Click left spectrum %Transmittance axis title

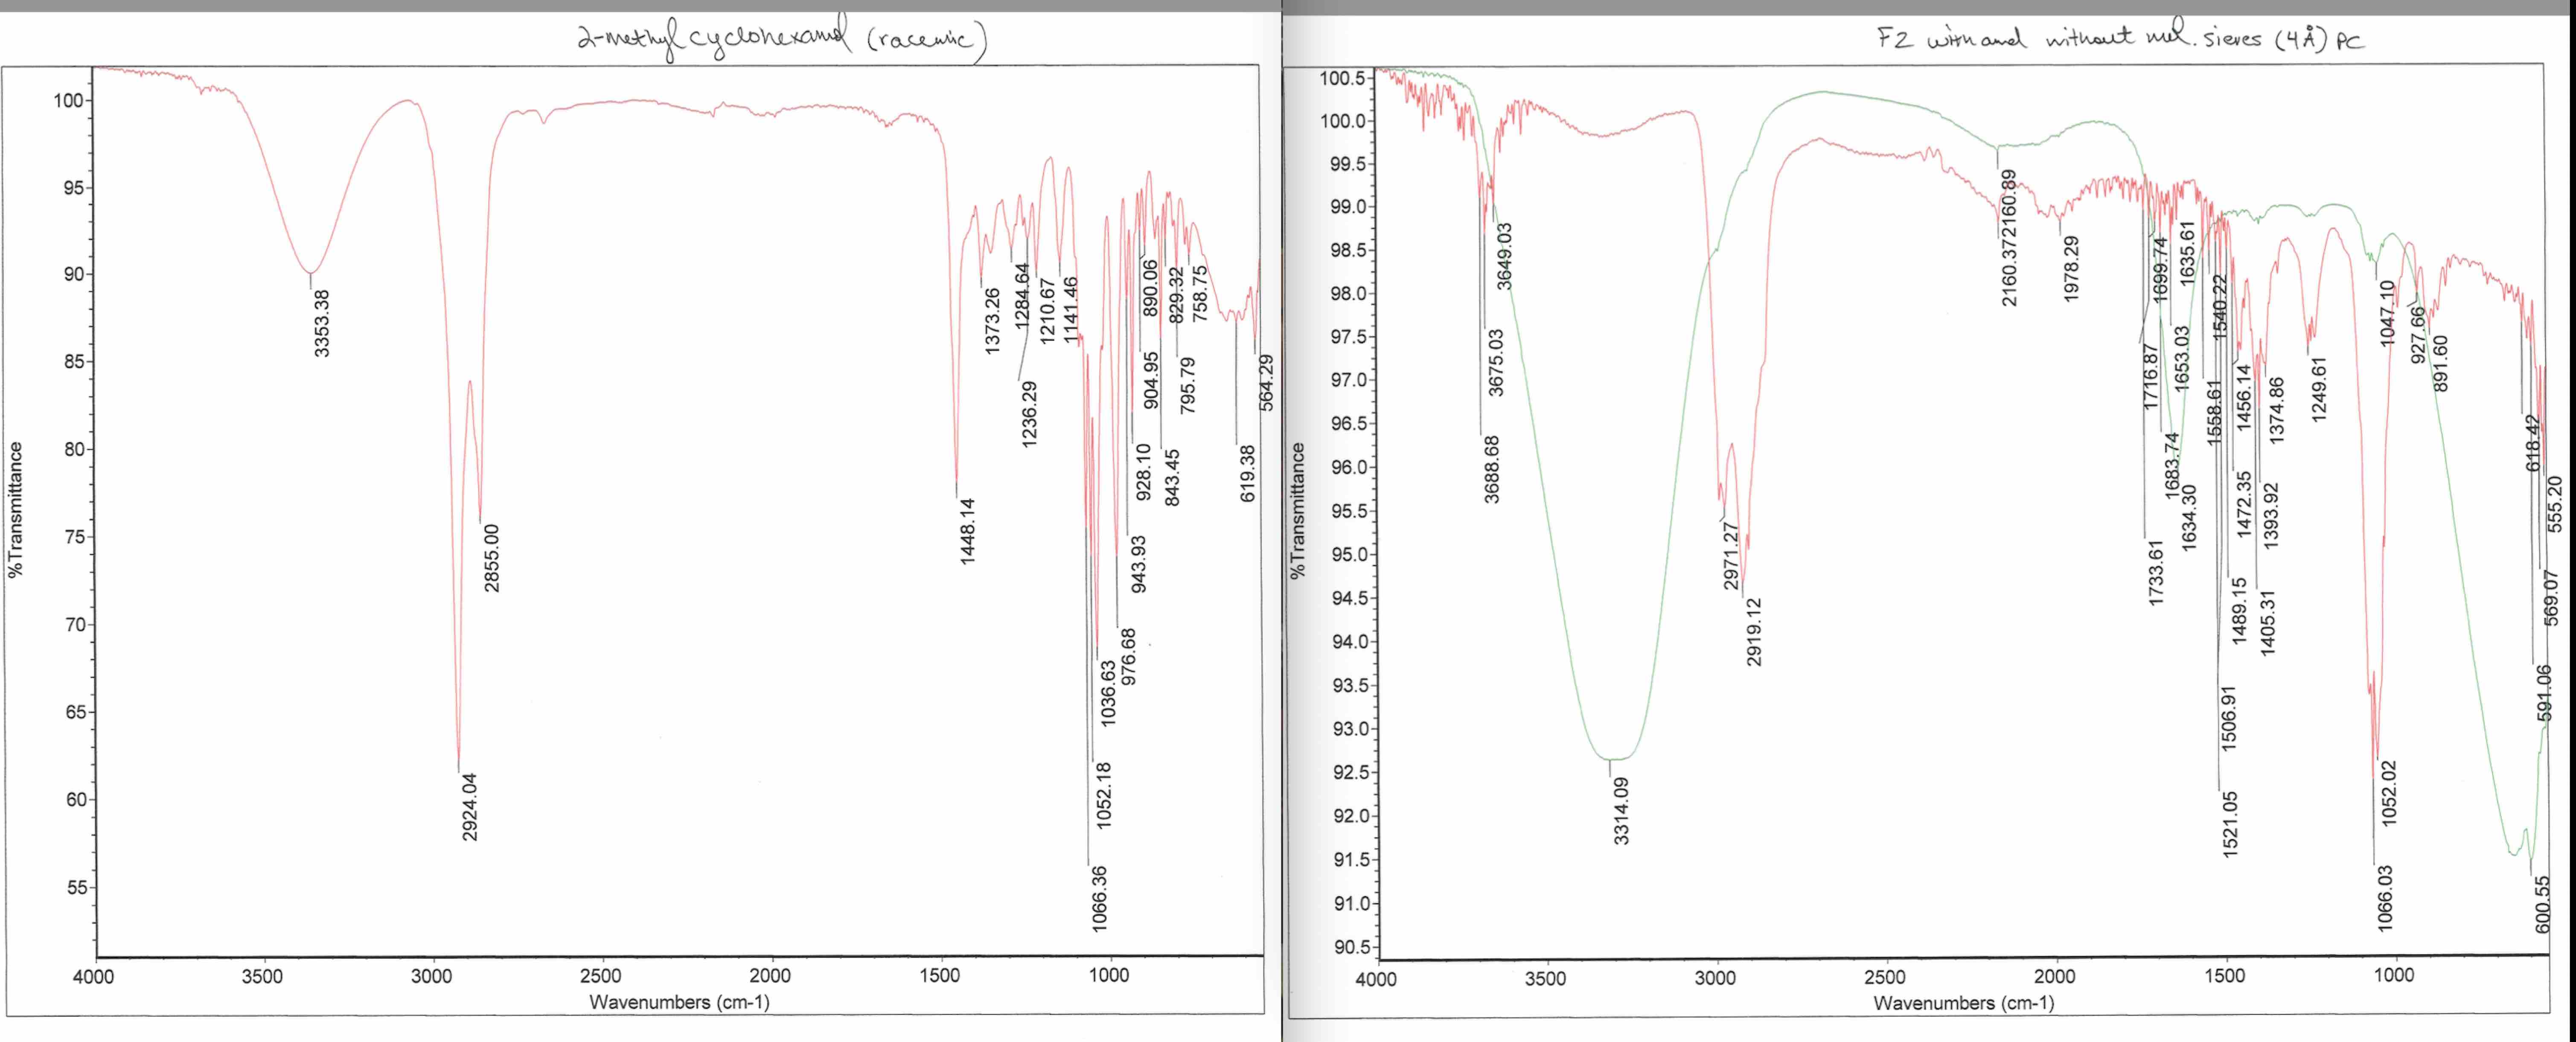point(15,510)
